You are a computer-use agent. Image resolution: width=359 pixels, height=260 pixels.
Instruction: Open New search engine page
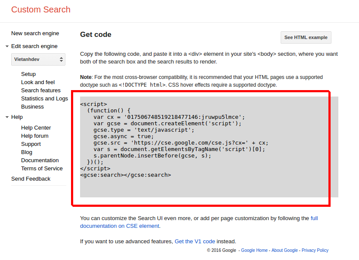35,33
